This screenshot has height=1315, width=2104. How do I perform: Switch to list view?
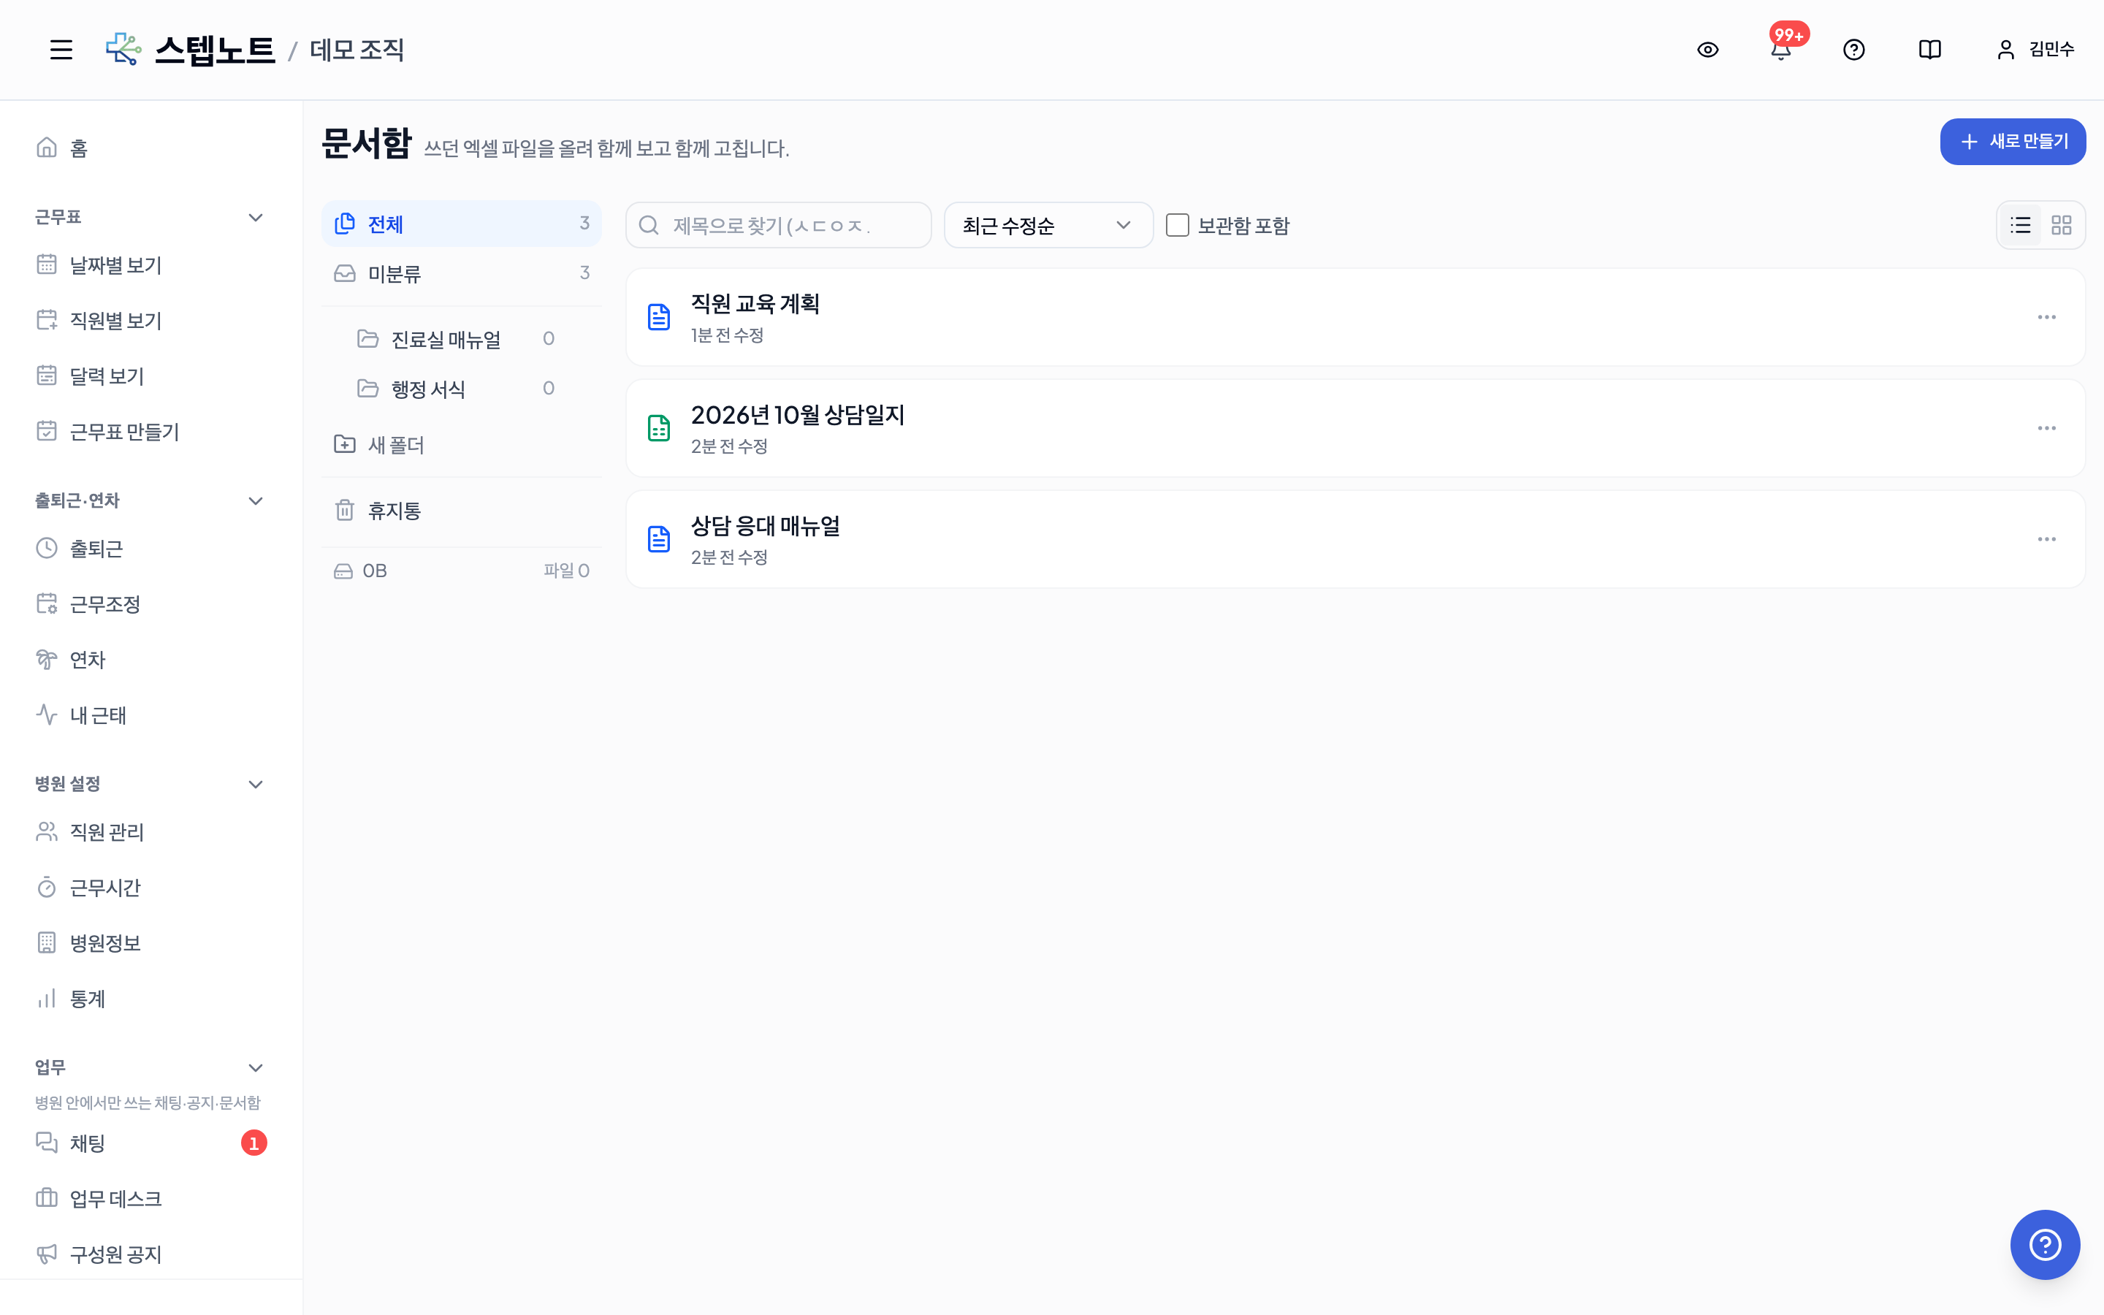2021,225
